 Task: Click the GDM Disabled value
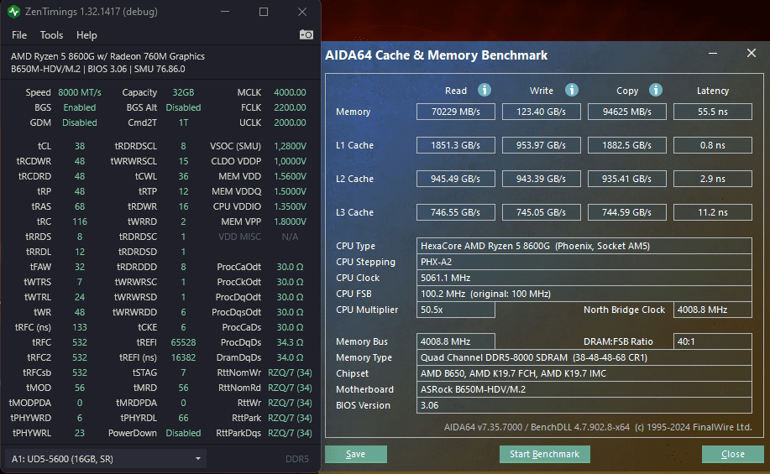coord(80,122)
